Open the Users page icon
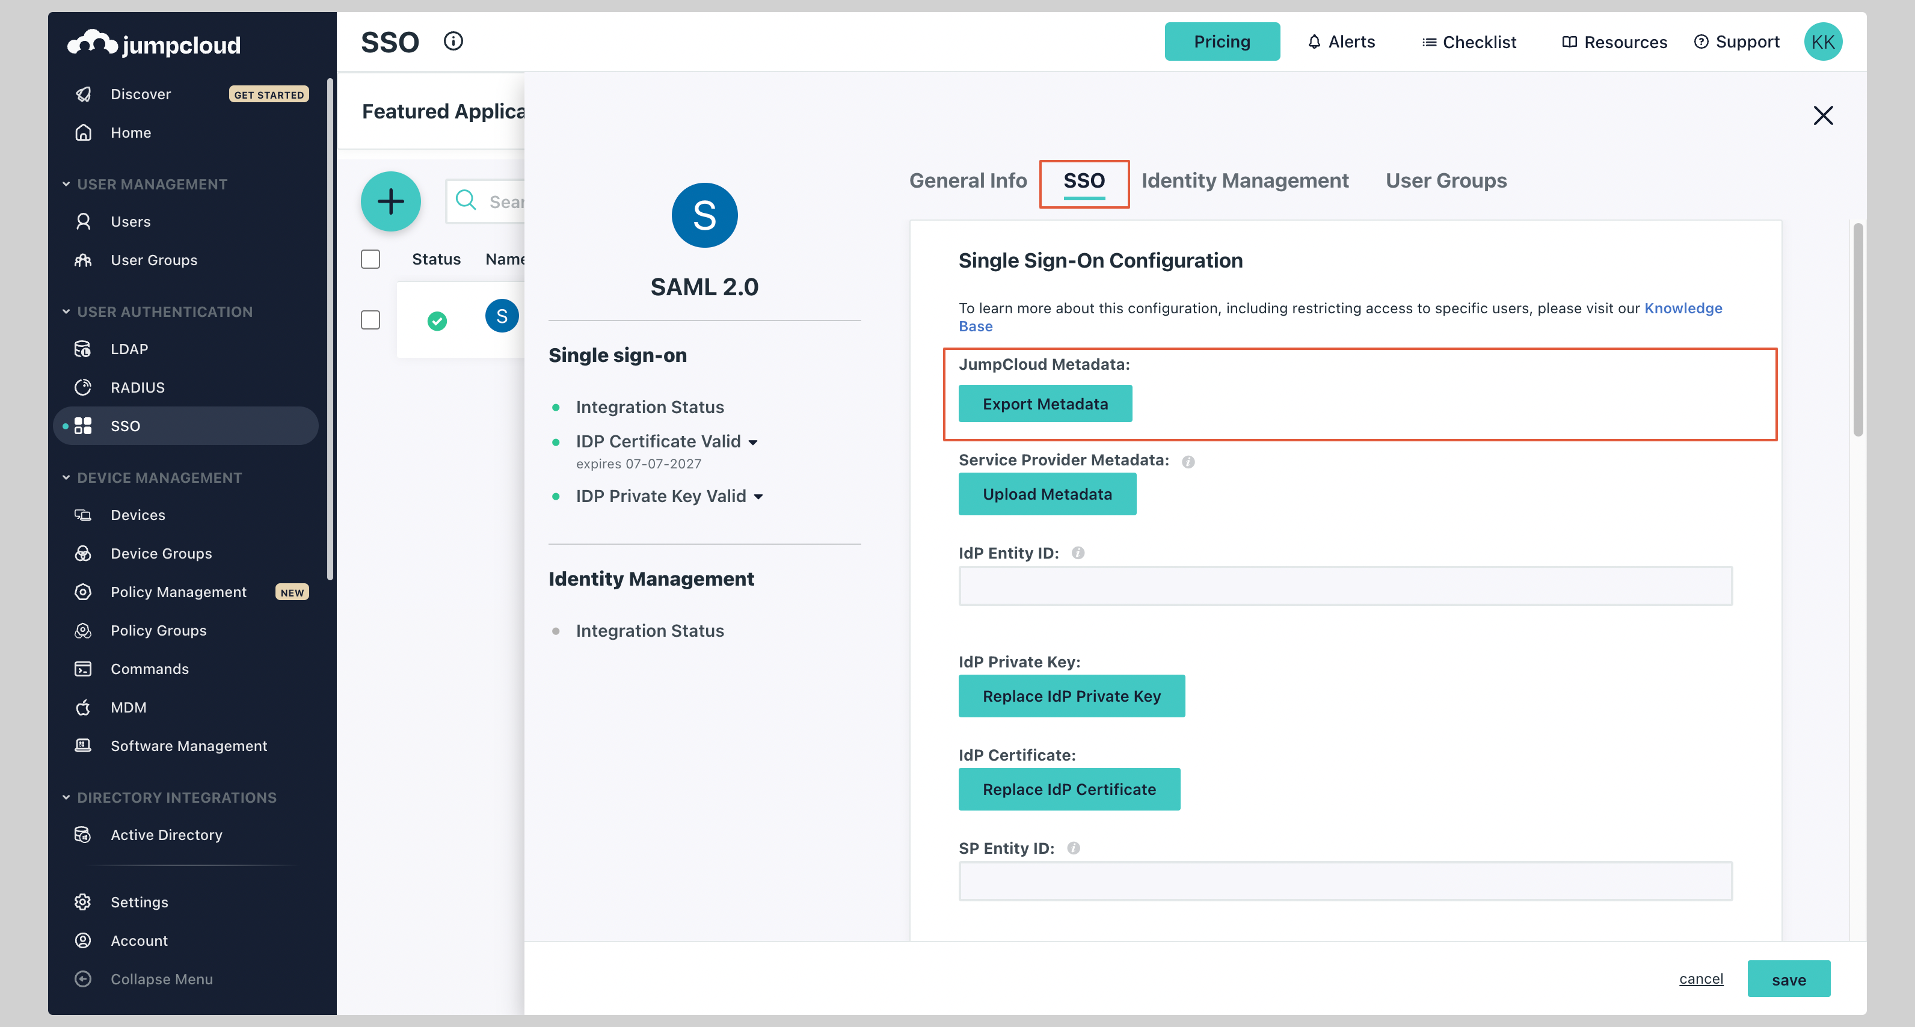The image size is (1915, 1027). click(83, 221)
